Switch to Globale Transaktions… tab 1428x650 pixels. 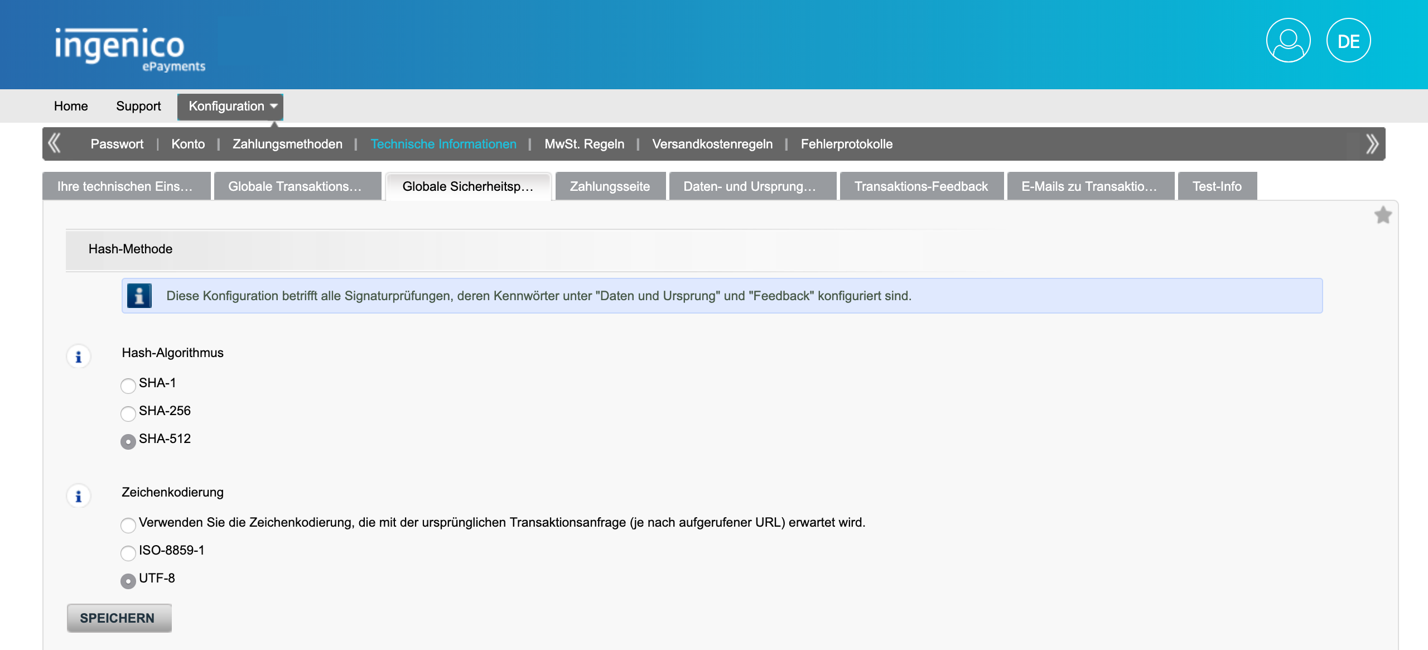297,186
